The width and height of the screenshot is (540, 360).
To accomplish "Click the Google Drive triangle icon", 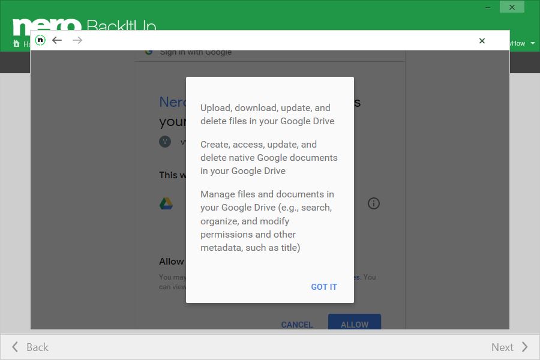I will (x=166, y=203).
